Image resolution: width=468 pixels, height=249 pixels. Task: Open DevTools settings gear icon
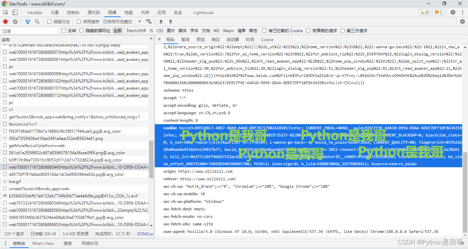pos(453,13)
